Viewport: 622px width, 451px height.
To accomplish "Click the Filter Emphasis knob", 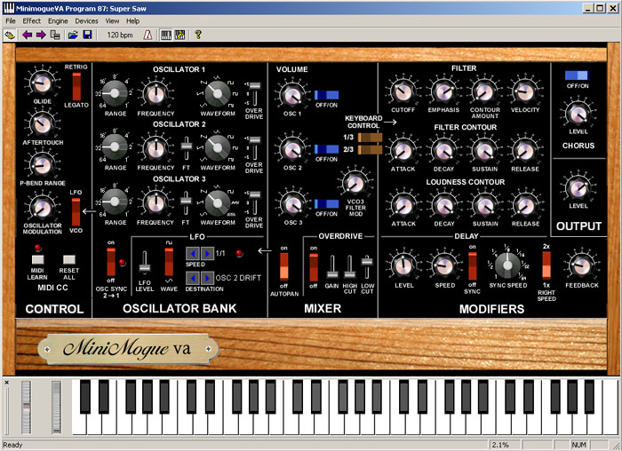I will click(443, 91).
